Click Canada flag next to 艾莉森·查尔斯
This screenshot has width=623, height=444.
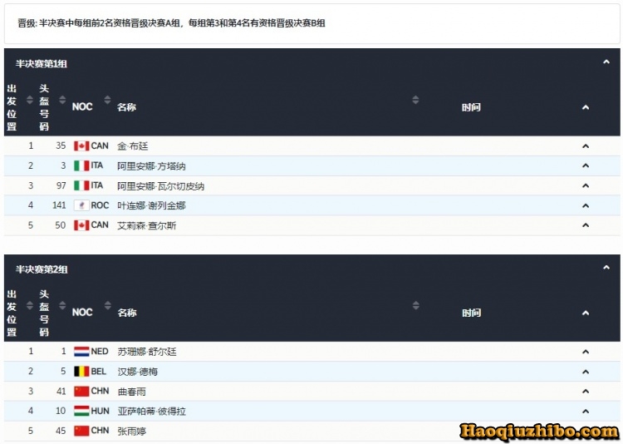[x=81, y=225]
